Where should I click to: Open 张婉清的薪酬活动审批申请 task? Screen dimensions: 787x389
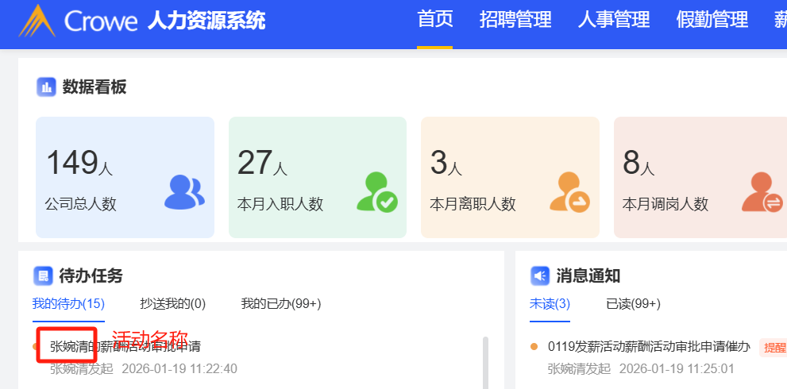(125, 346)
